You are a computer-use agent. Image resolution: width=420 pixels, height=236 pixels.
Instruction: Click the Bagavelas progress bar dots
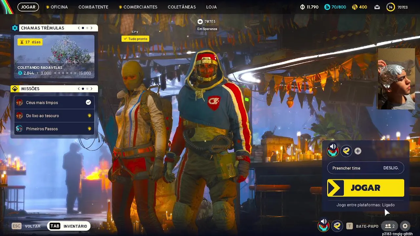pos(66,73)
